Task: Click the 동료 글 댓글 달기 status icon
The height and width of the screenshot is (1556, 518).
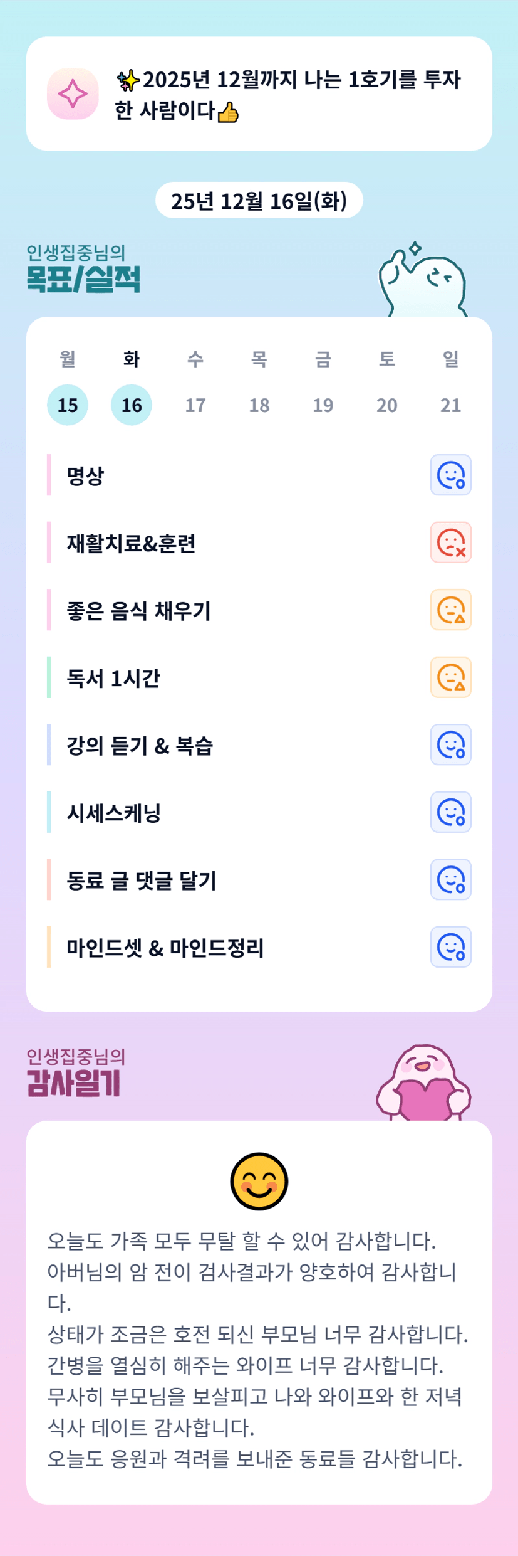Action: coord(450,880)
